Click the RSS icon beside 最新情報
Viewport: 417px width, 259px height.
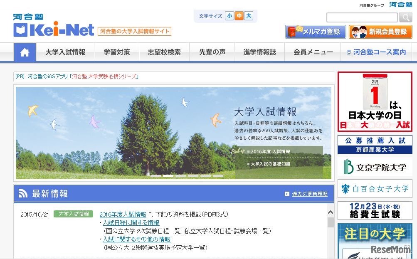coord(22,193)
